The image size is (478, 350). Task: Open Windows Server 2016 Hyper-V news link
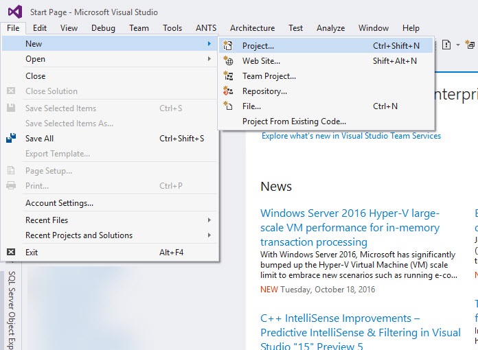pos(350,228)
